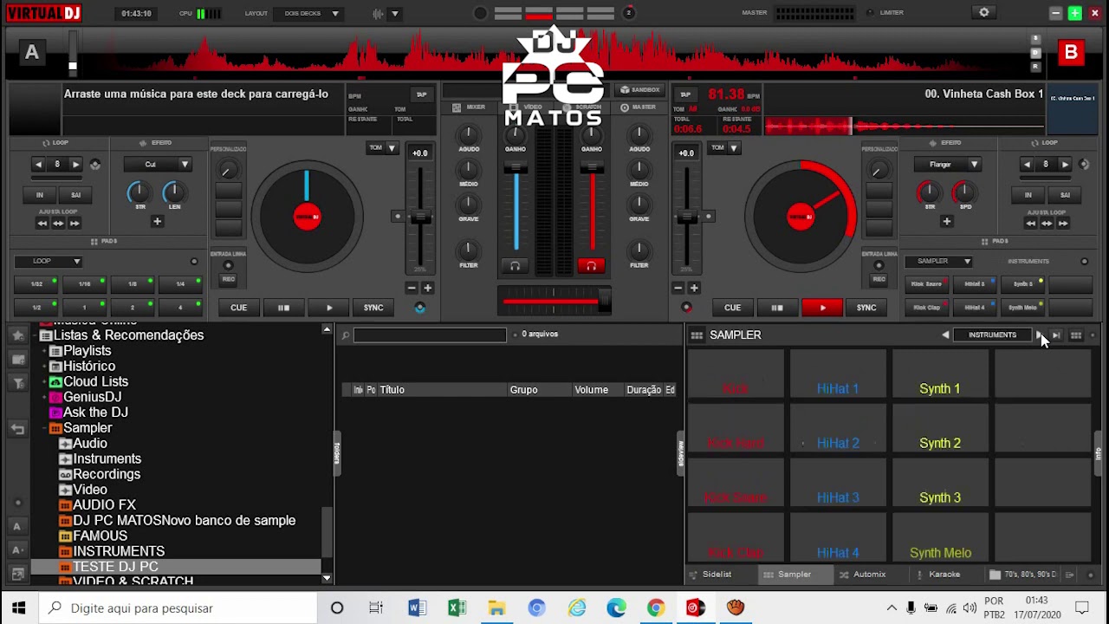Image resolution: width=1109 pixels, height=624 pixels.
Task: Click the larger font 'A' sidebar icon
Action: pyautogui.click(x=16, y=526)
